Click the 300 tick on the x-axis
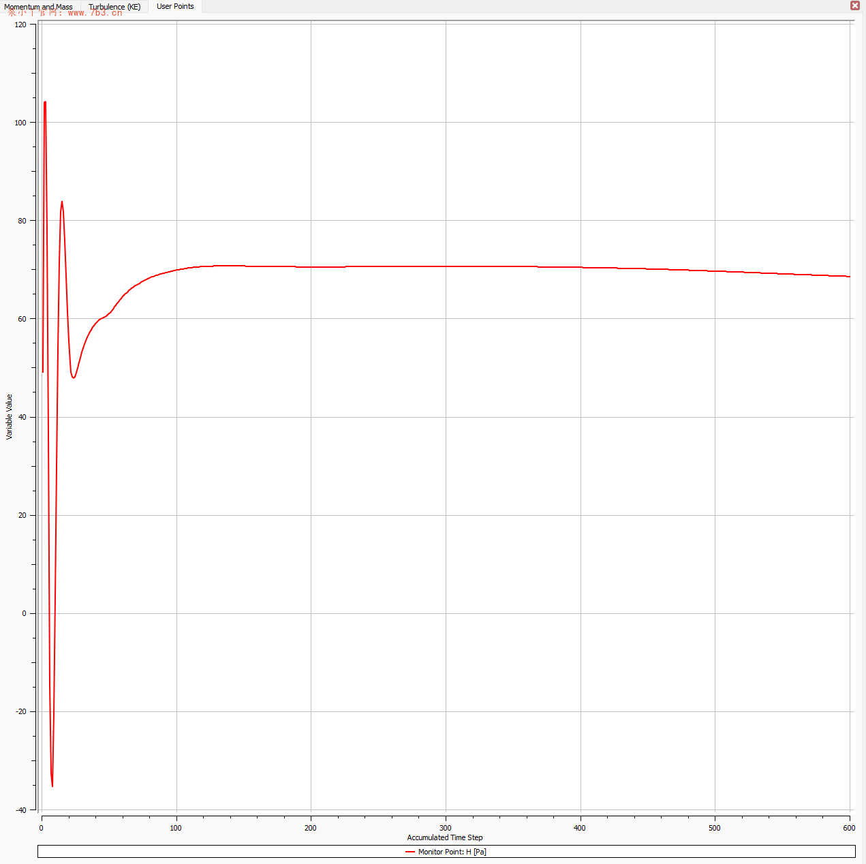866x864 pixels. point(446,828)
